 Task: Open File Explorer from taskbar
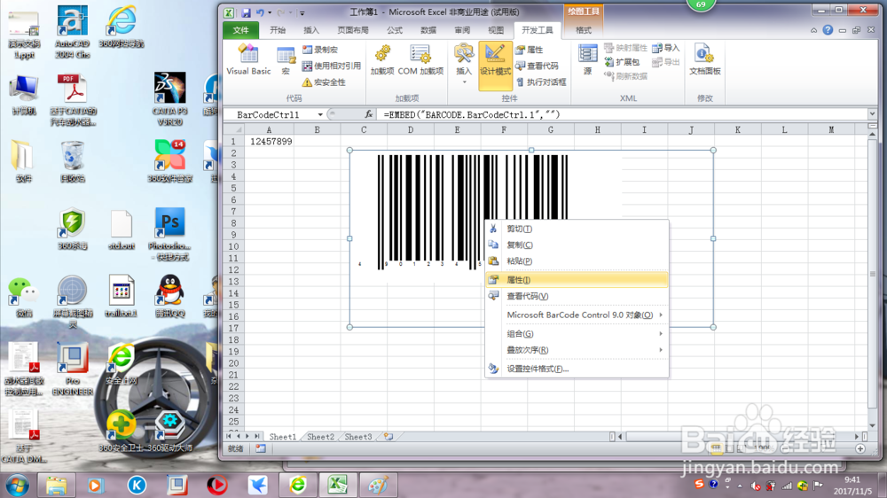[x=56, y=485]
